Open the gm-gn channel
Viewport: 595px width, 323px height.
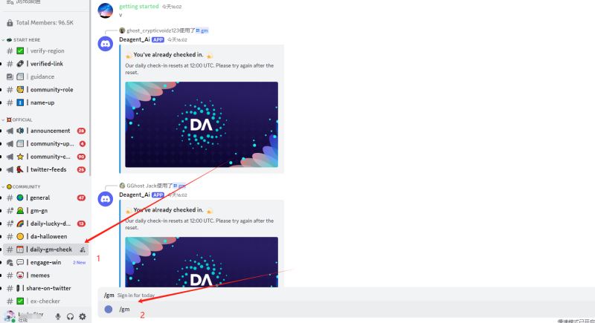tap(45, 211)
